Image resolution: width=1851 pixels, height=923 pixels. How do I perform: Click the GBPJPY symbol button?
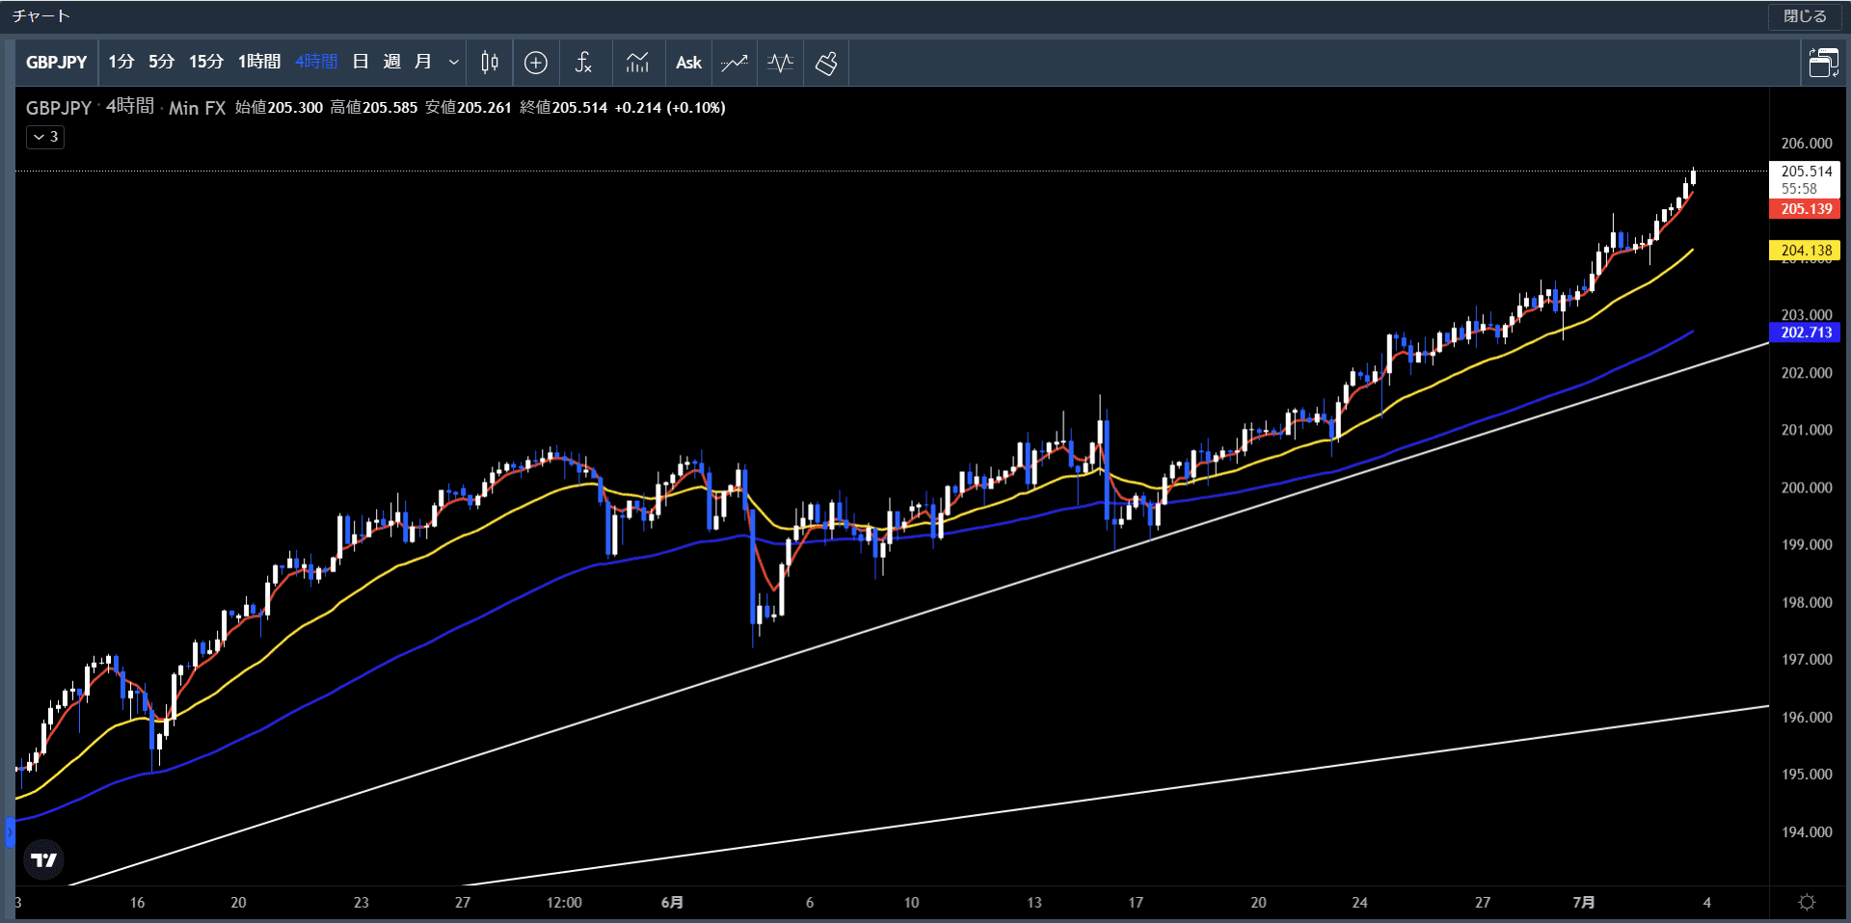[56, 63]
